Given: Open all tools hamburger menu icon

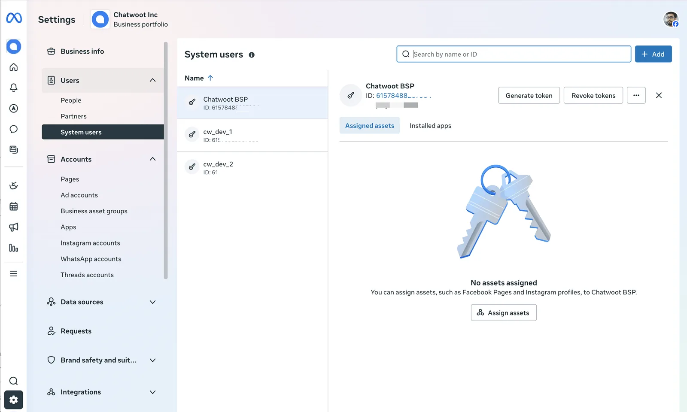Looking at the screenshot, I should (14, 274).
